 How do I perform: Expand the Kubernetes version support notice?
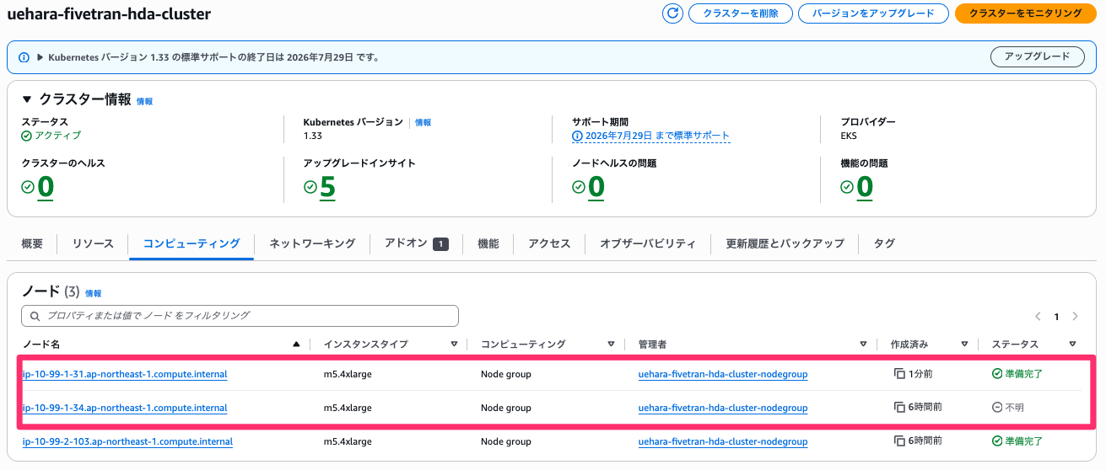tap(39, 57)
